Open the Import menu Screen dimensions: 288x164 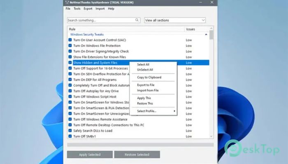pos(100,9)
